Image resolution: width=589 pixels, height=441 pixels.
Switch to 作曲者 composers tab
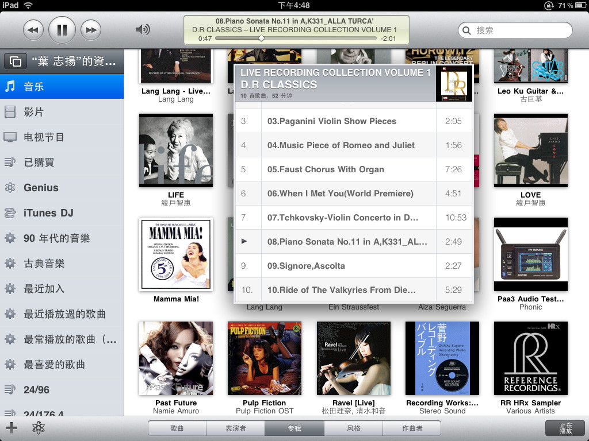[x=412, y=428]
